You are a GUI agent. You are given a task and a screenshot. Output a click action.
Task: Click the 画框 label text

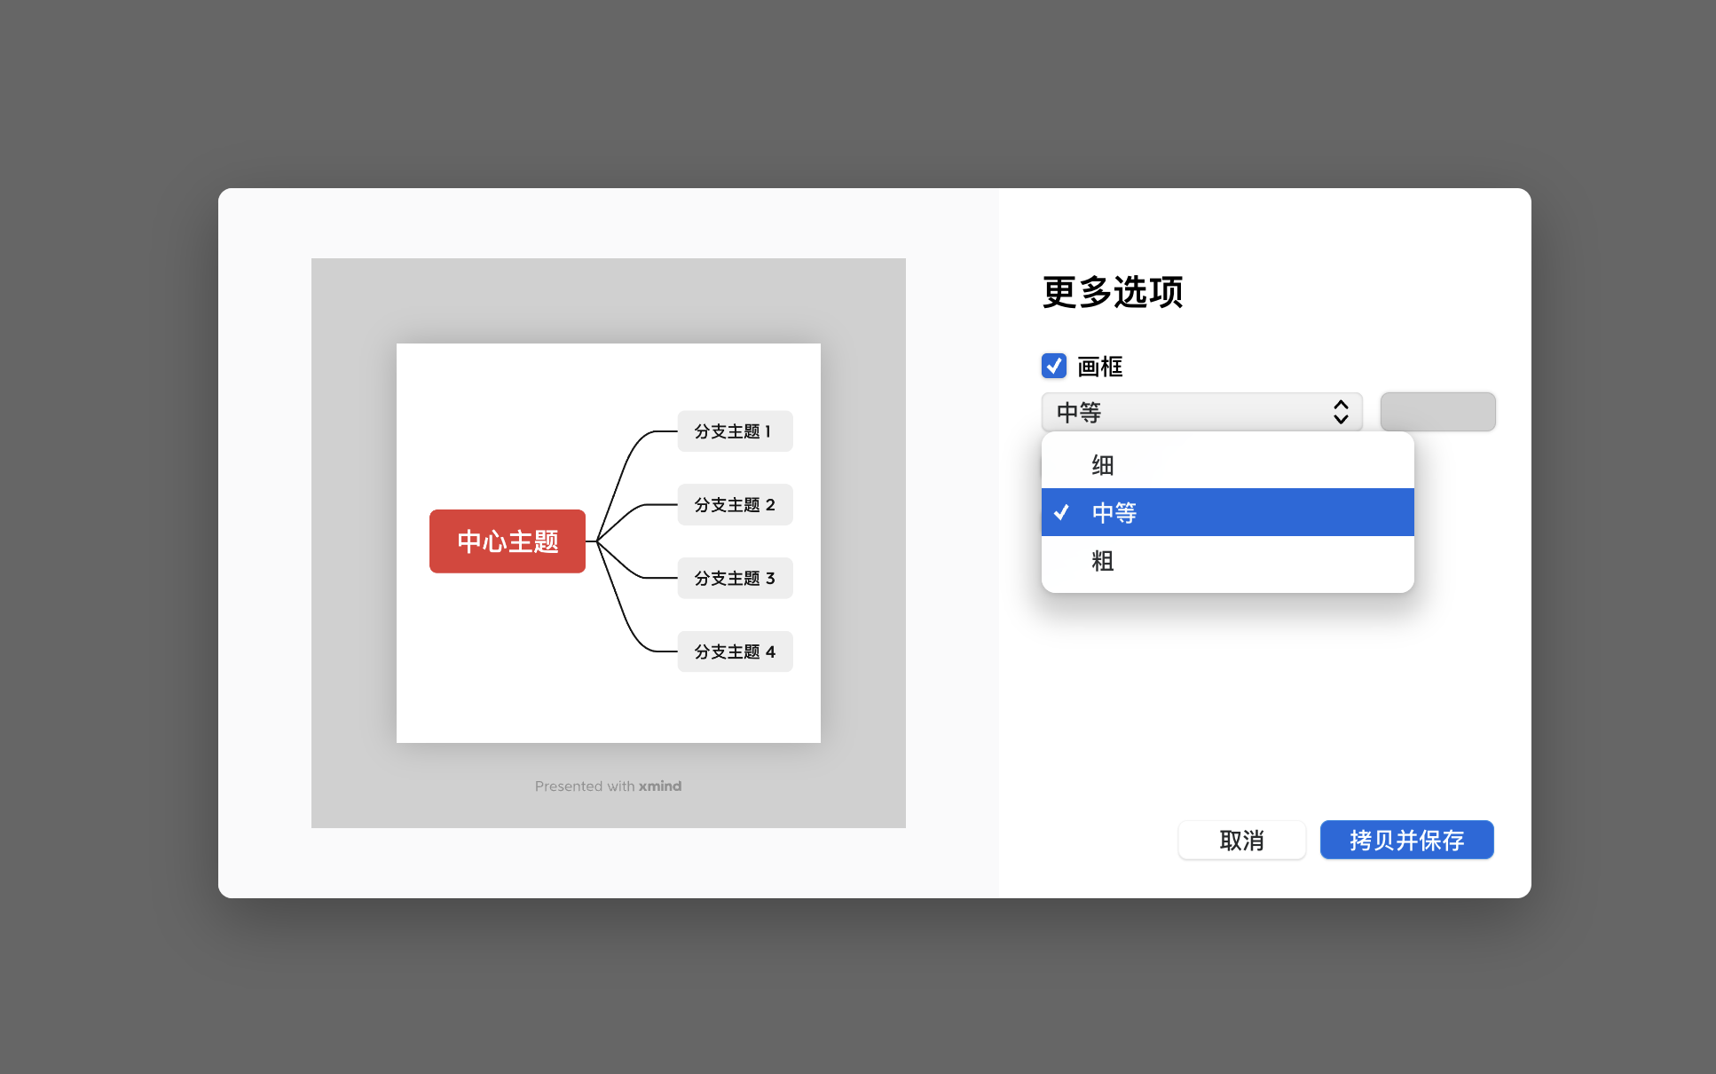[x=1100, y=367]
